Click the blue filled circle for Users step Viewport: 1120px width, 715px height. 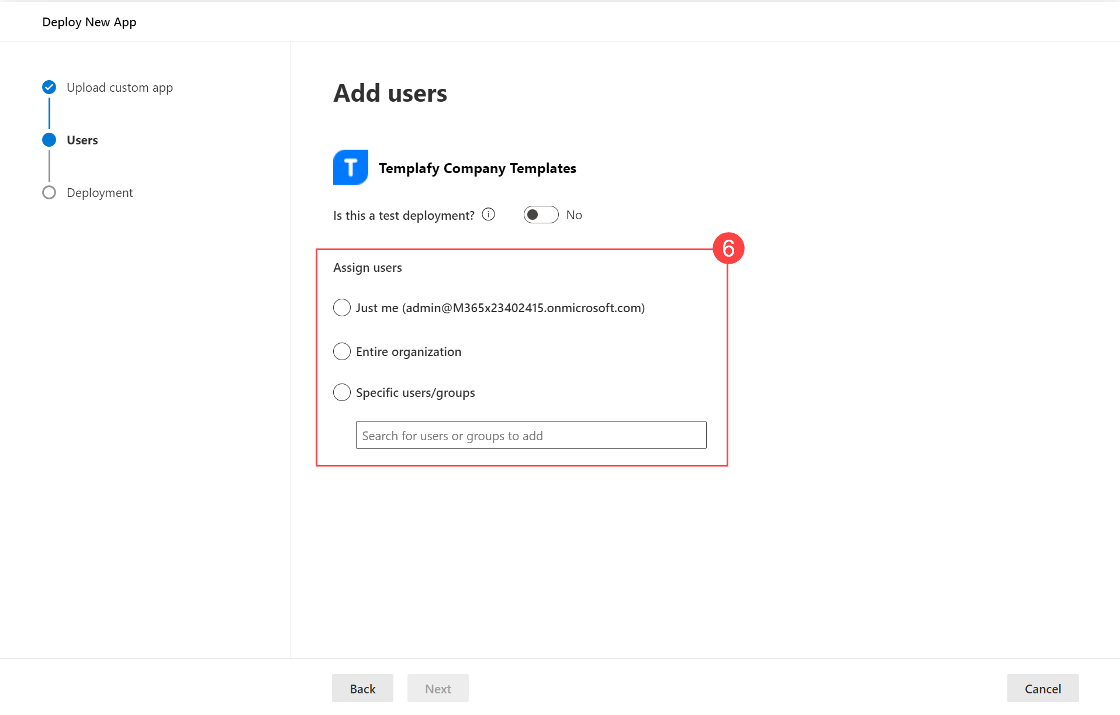pyautogui.click(x=49, y=140)
